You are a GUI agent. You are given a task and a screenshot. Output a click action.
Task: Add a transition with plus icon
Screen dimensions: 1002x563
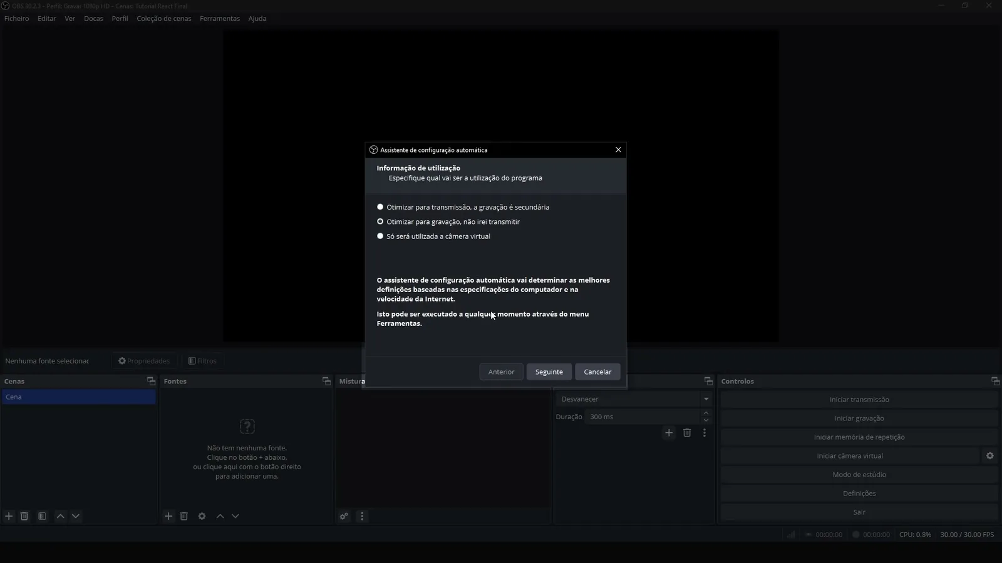[x=669, y=433]
